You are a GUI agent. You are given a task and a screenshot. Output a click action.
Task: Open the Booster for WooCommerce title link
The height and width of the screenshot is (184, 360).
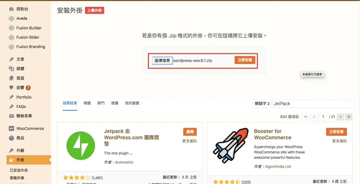pyautogui.click(x=273, y=134)
